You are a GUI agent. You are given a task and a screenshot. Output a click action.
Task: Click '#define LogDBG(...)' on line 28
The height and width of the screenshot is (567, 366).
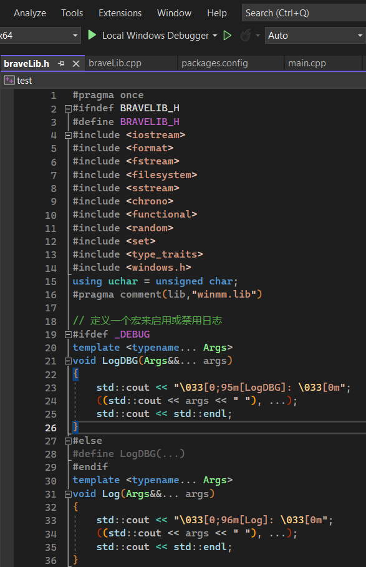[128, 454]
